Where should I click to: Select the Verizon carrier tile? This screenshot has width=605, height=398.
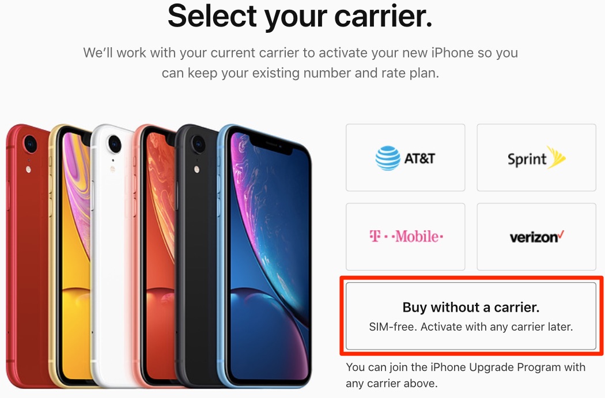[x=536, y=237]
